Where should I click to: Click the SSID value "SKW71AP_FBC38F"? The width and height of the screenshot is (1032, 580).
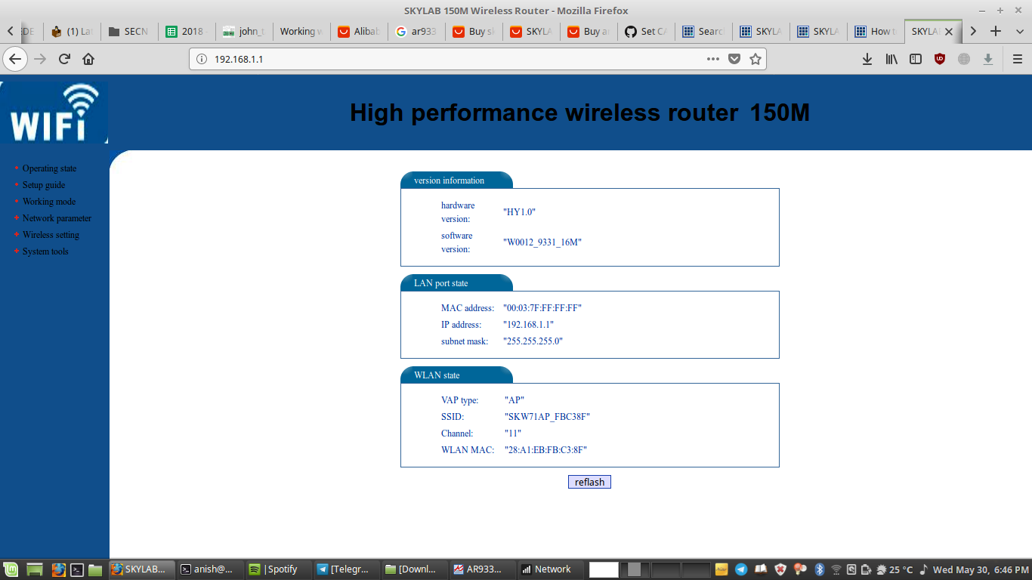pos(547,417)
